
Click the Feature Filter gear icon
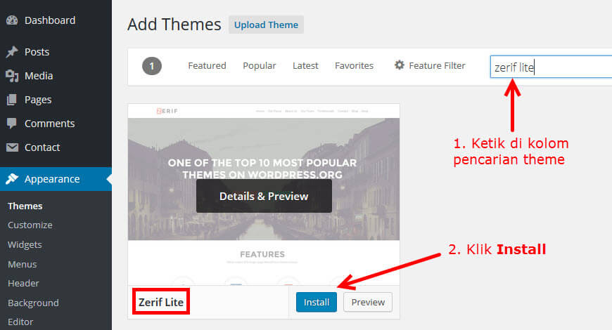point(400,65)
